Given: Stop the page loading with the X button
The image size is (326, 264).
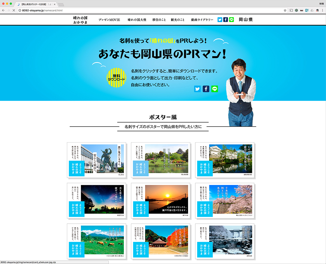Looking at the screenshot, I should point(13,10).
